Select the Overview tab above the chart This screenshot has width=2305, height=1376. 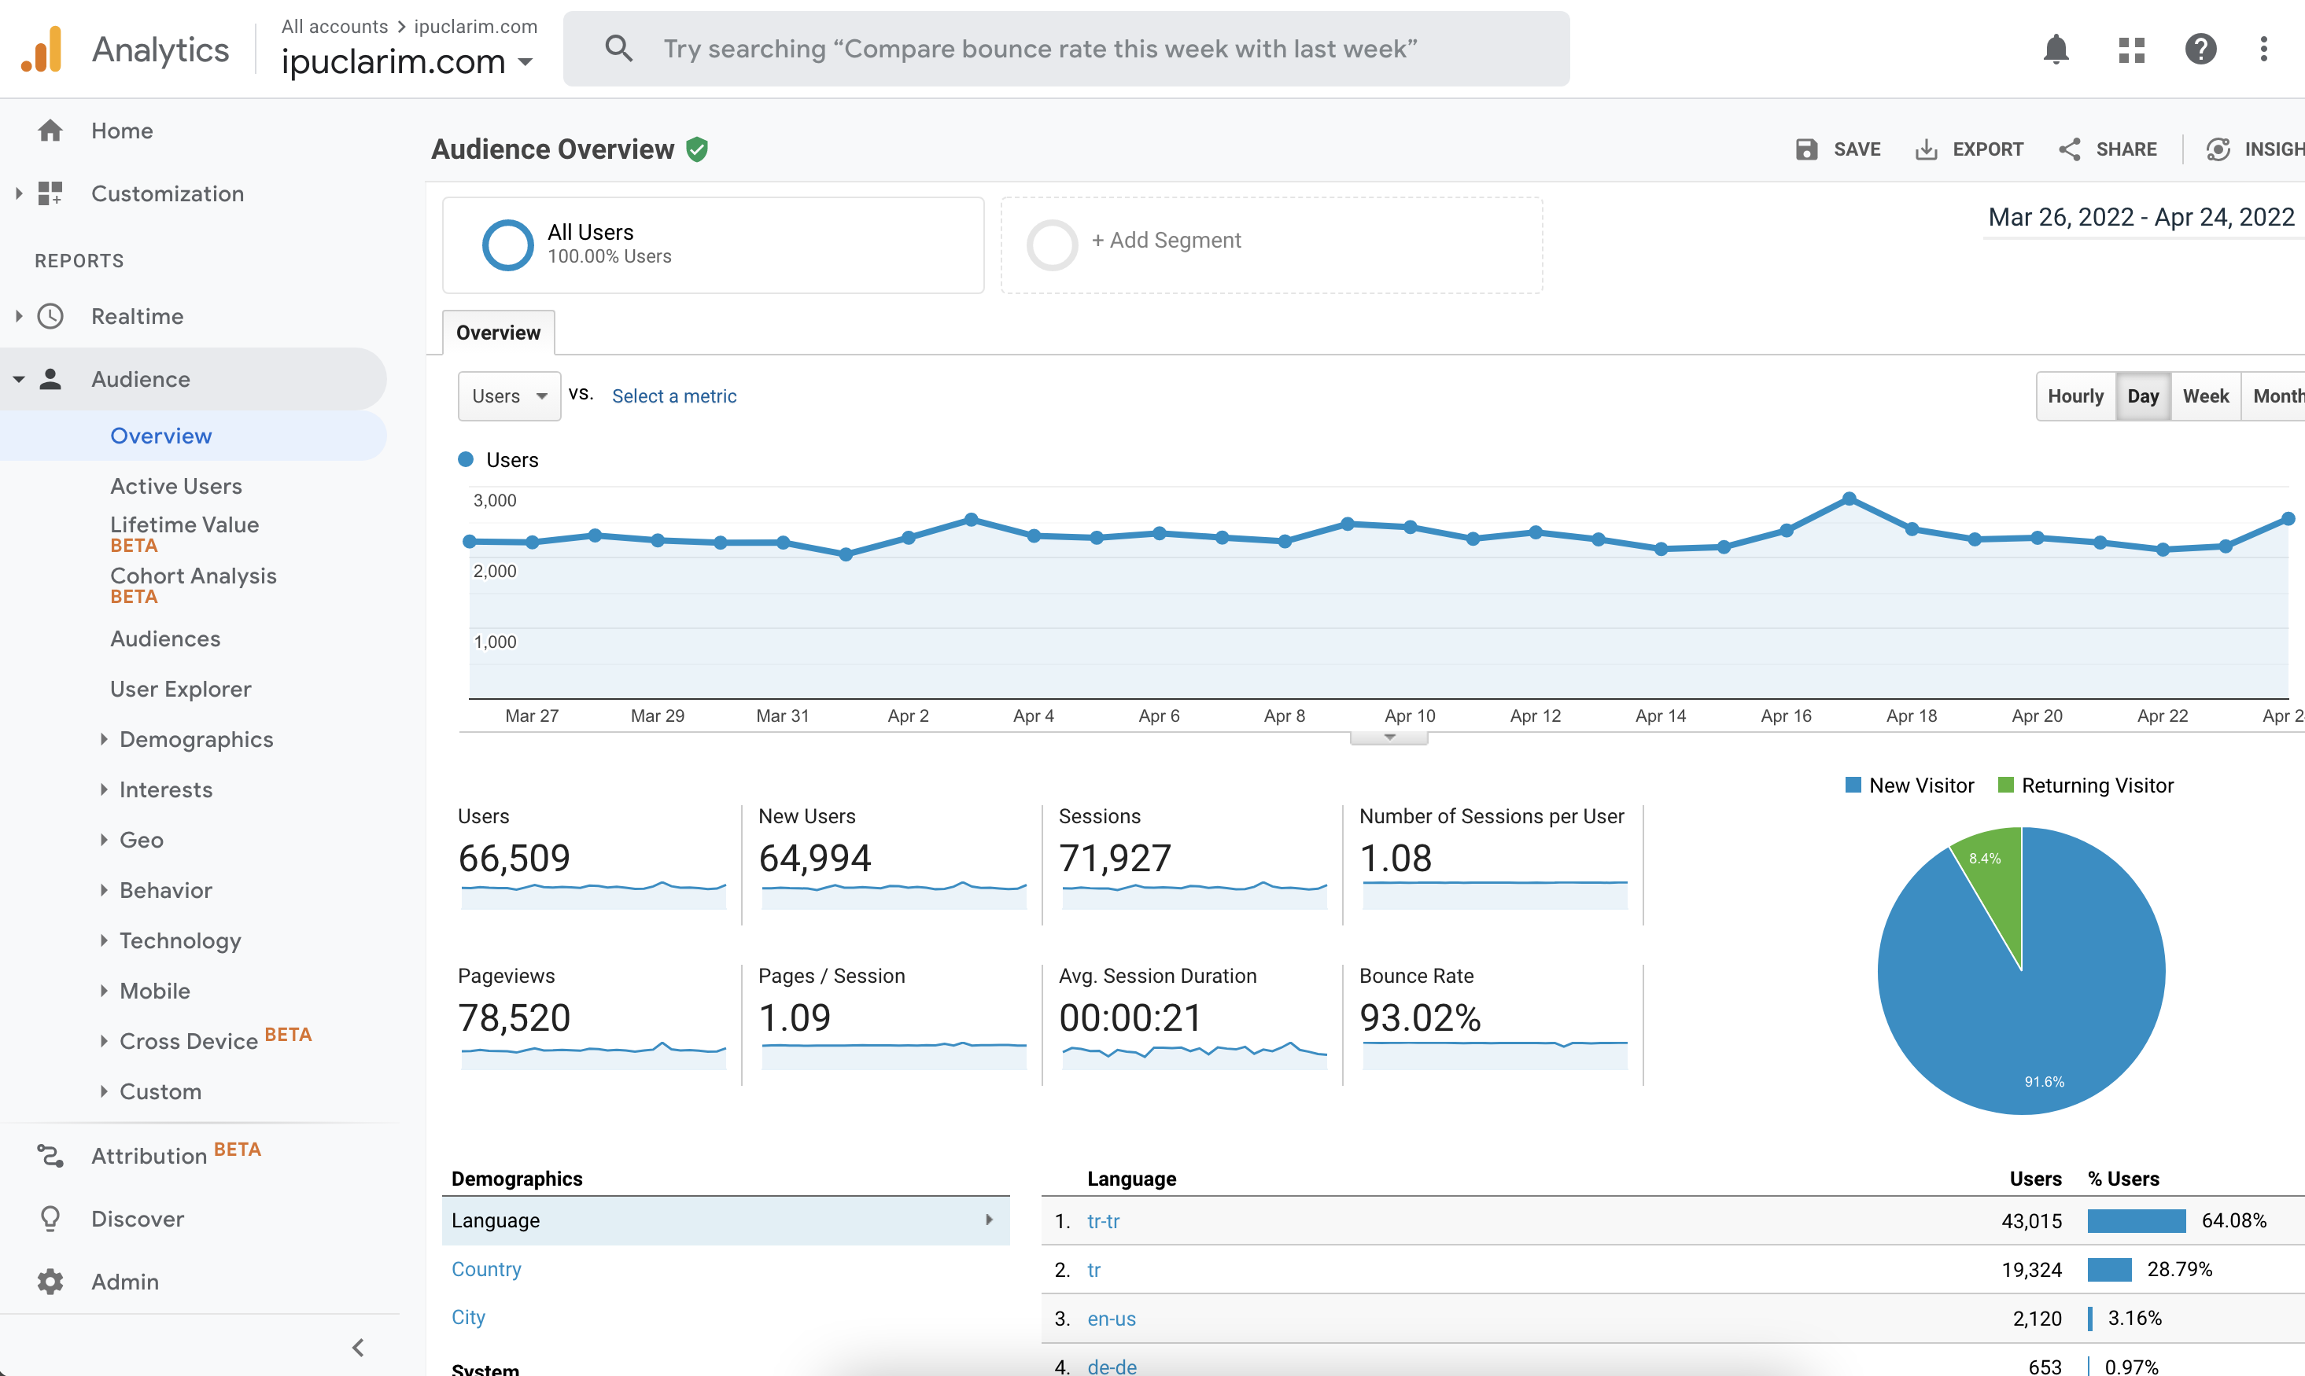(498, 333)
